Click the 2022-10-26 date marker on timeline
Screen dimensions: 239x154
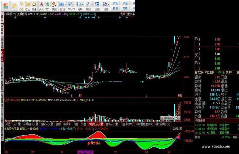85,152
